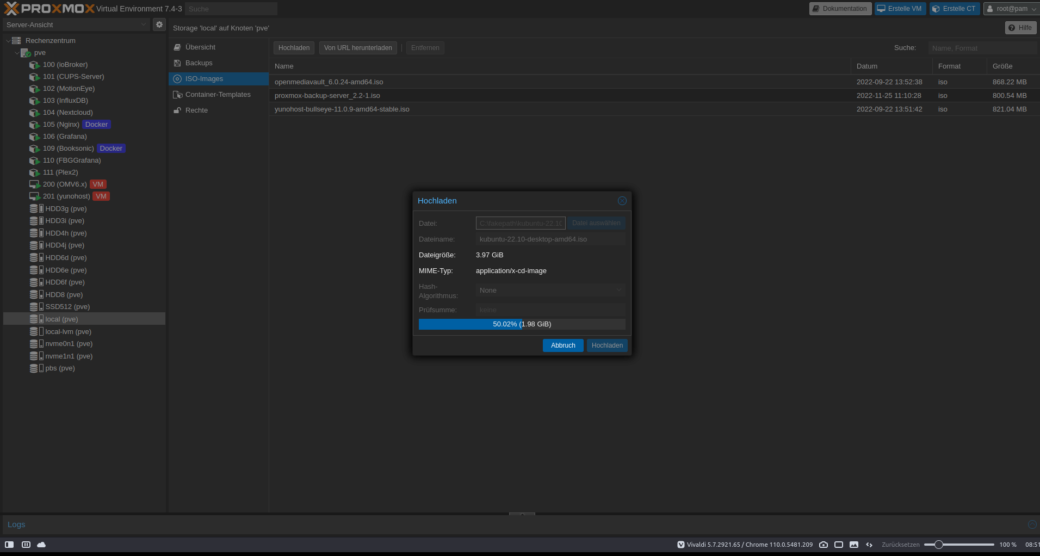This screenshot has height=556, width=1040.
Task: Select openmediavault_6.0.24-amd64.iso row
Action: tap(654, 82)
